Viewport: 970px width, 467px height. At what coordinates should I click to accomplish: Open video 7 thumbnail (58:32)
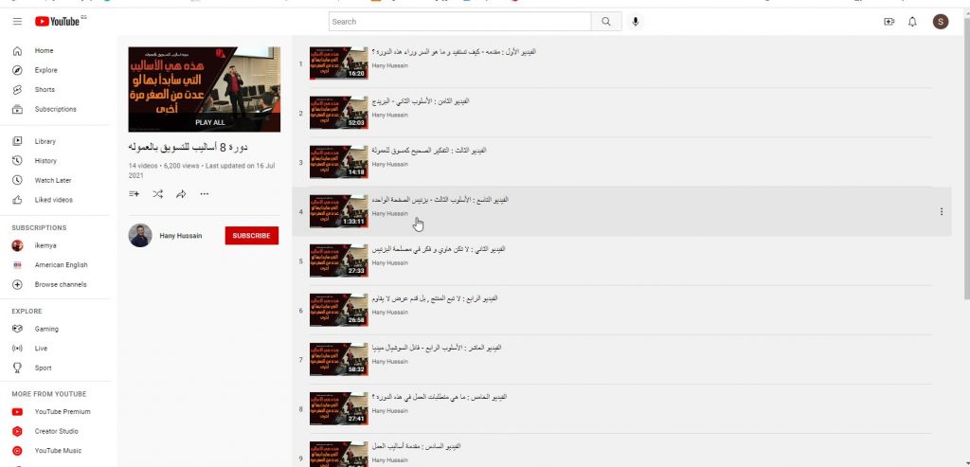coord(338,359)
